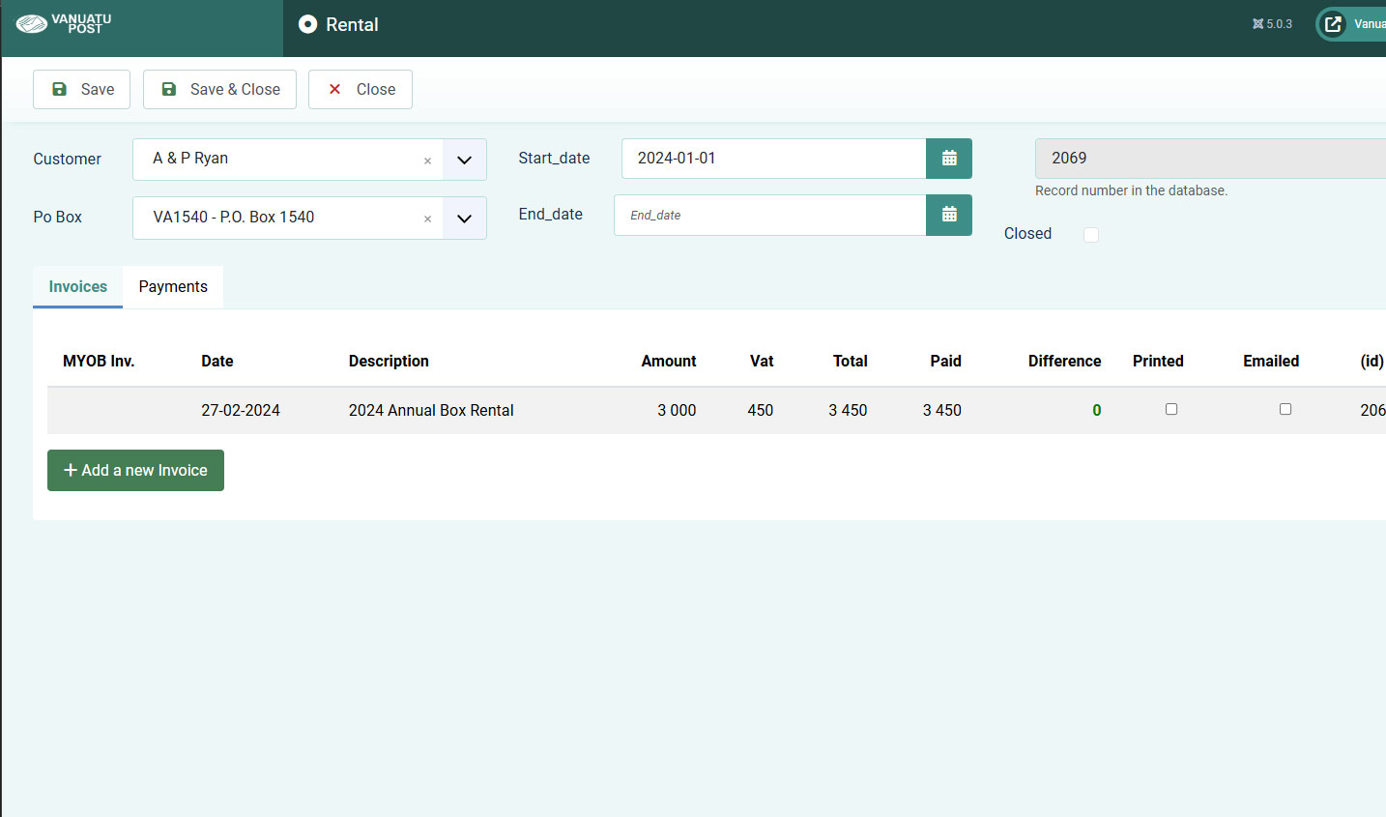Click the Vanuatu Post logo
The image size is (1386, 817).
click(x=64, y=24)
